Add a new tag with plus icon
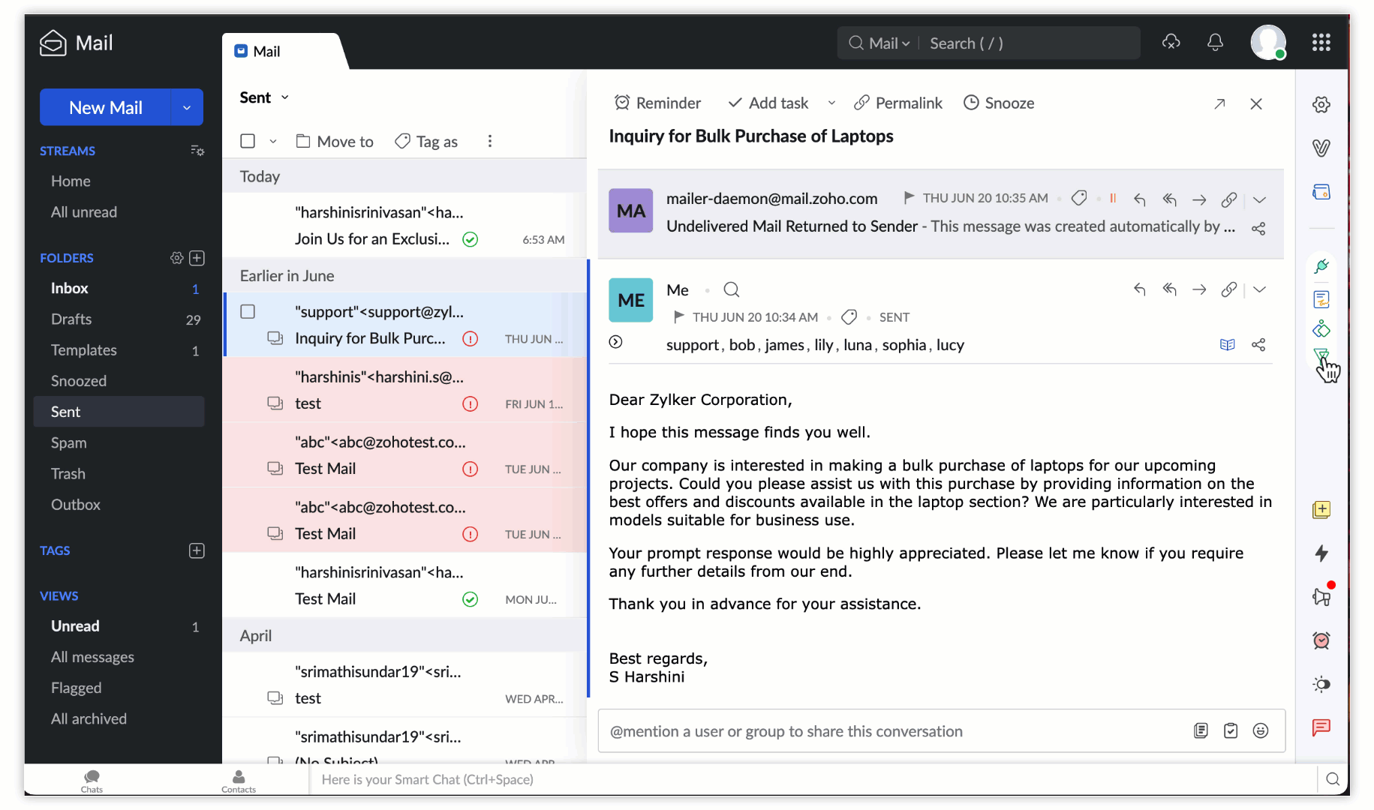The image size is (1374, 810). pyautogui.click(x=197, y=550)
